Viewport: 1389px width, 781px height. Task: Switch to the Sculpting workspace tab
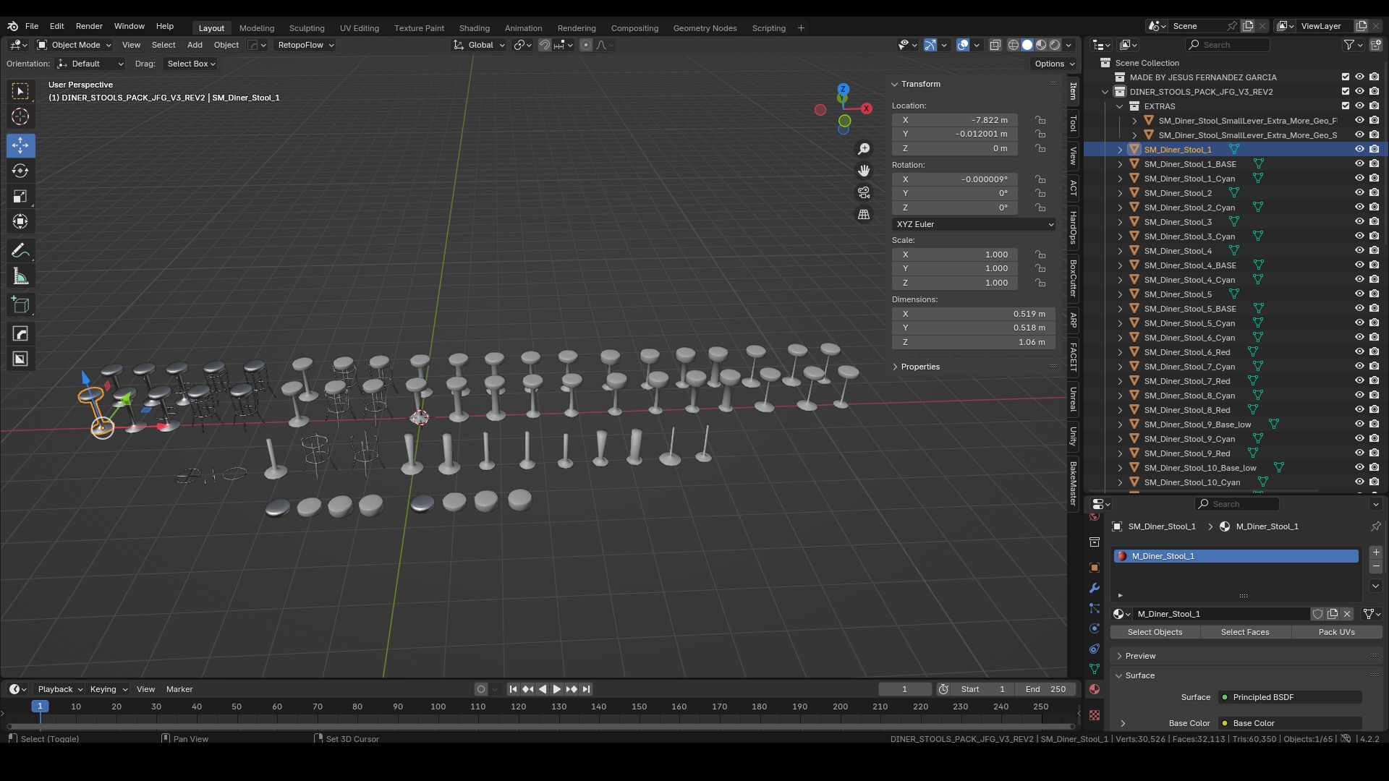point(307,28)
